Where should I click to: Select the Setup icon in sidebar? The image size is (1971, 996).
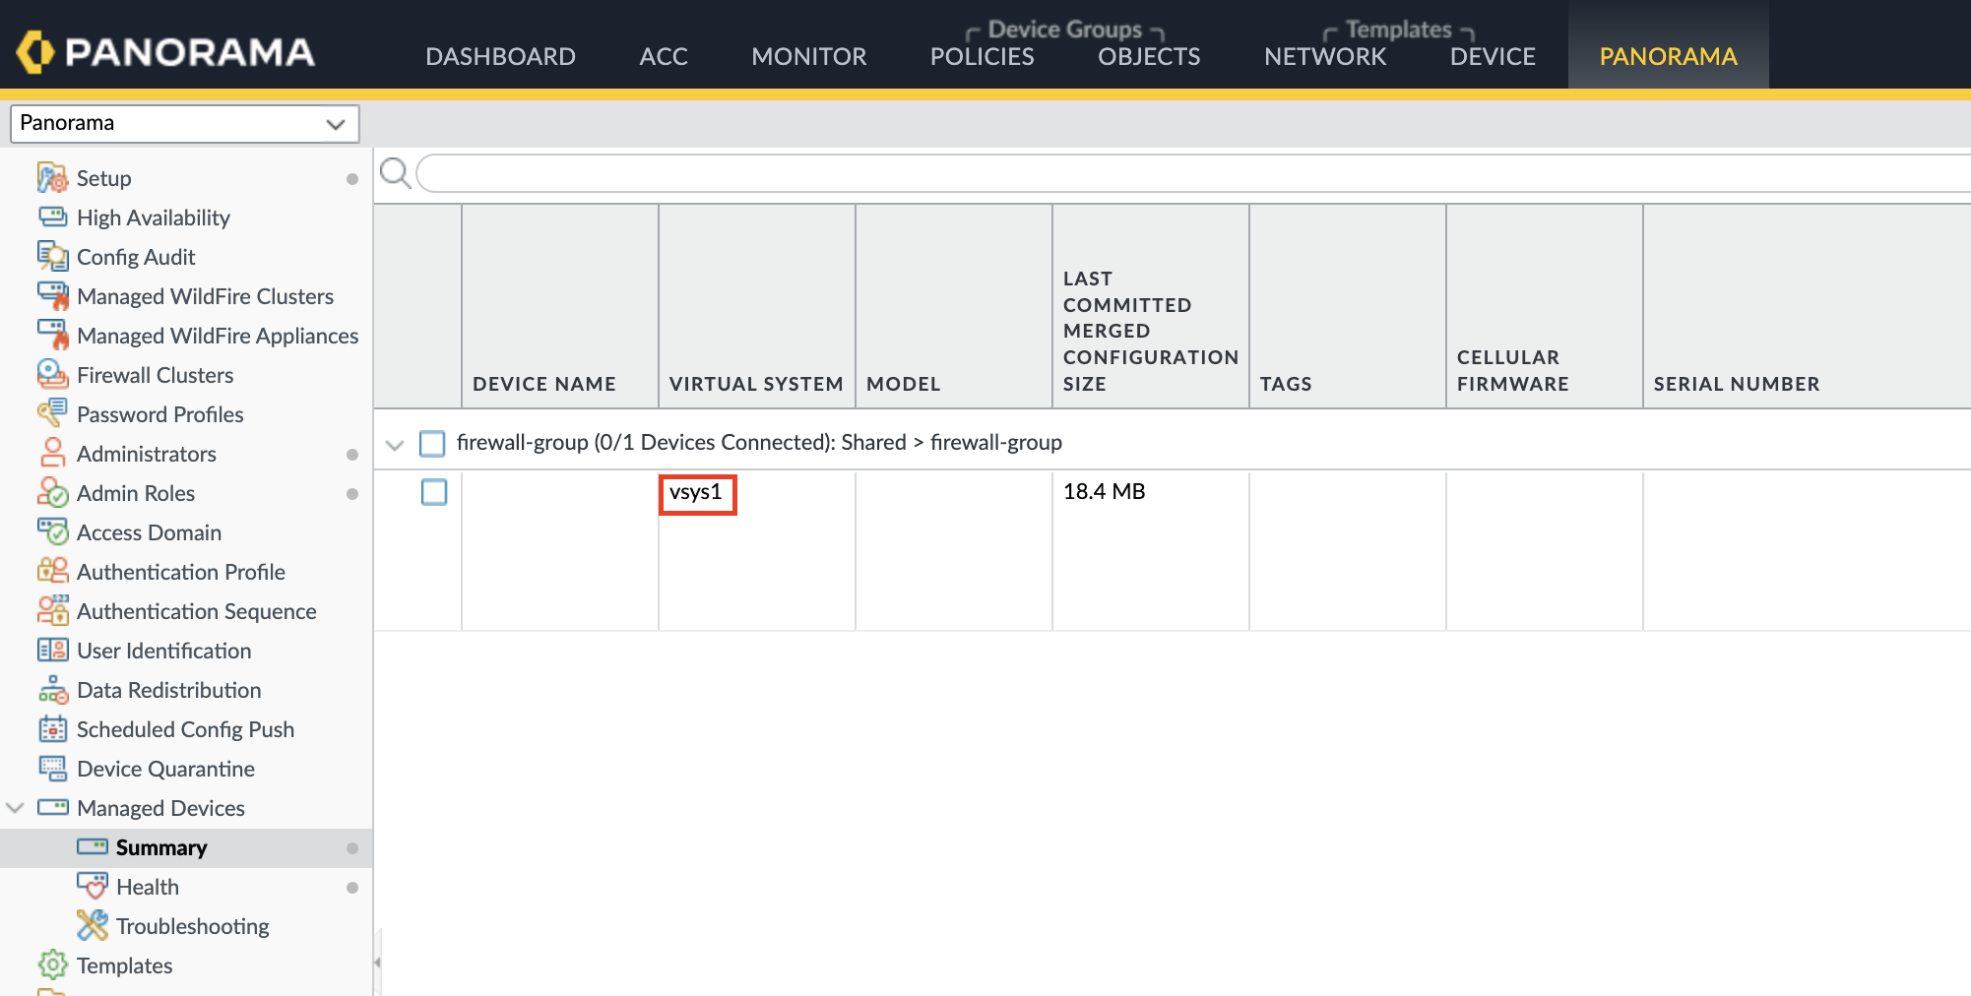click(51, 177)
